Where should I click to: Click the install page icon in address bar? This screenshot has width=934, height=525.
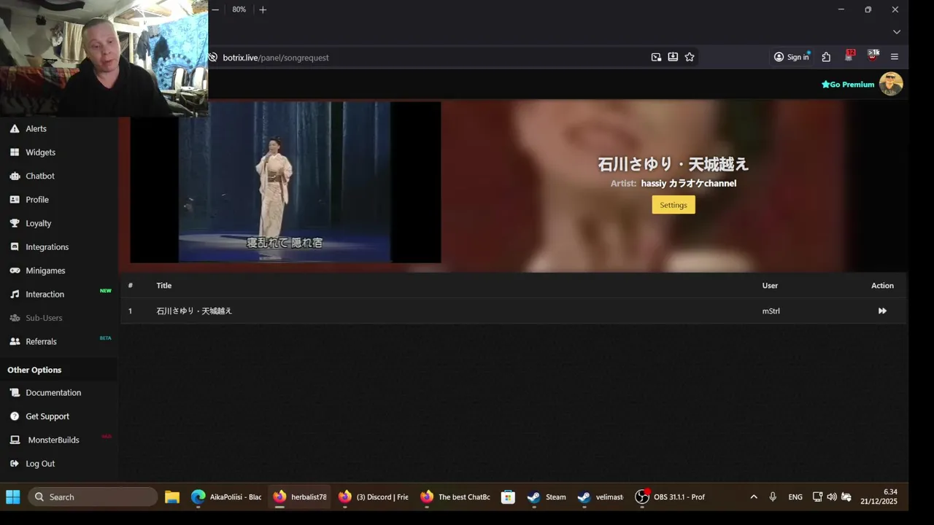[673, 57]
